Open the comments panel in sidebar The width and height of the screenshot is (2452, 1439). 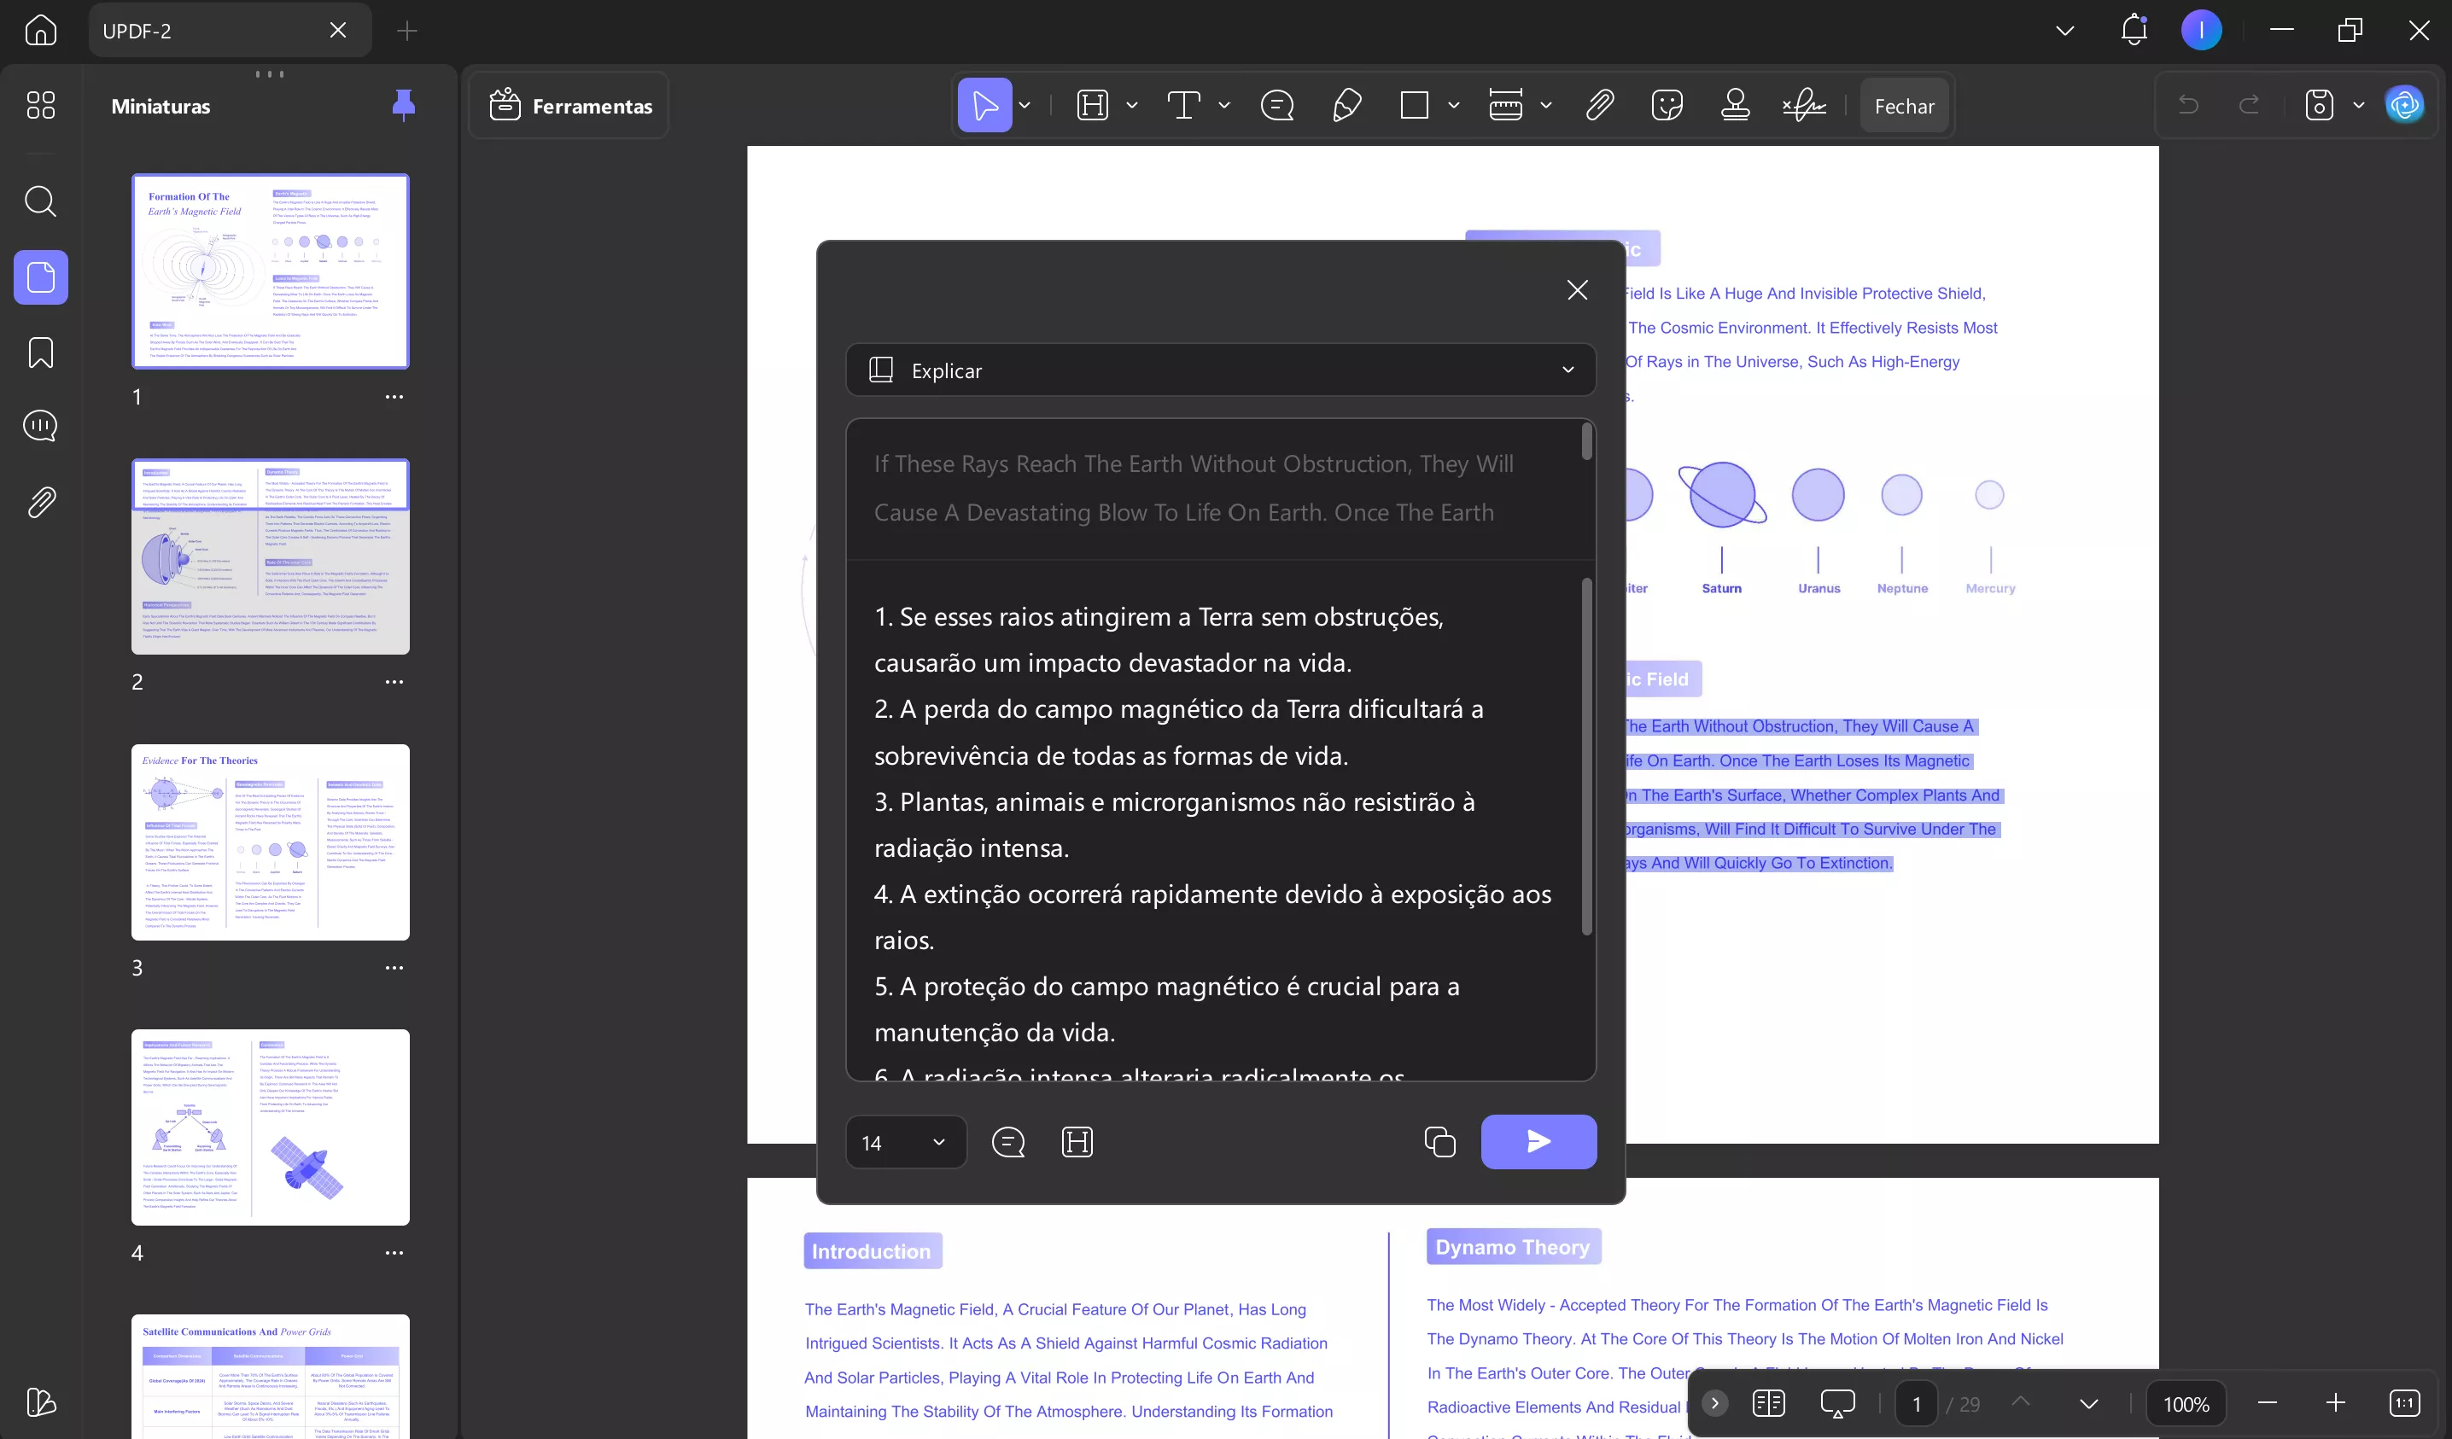pos(40,426)
